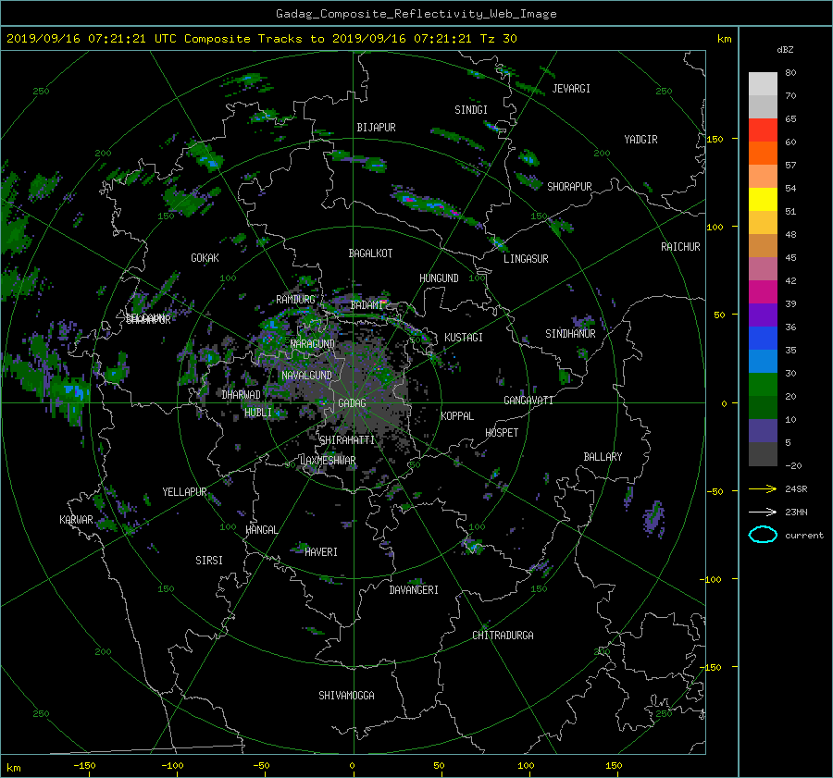Click the yellow 24SR arrow legend icon
Image resolution: width=833 pixels, height=778 pixels.
(x=763, y=488)
